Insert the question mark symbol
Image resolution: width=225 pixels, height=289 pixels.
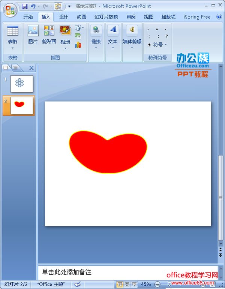167,36
